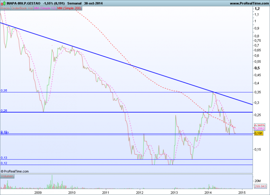Click the 0,75 price axis label
This screenshot has height=195, width=270.
click(x=258, y=40)
